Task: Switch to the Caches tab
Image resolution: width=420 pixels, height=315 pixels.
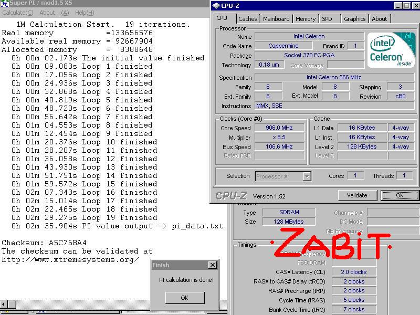Action: point(247,19)
